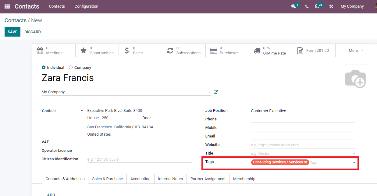Click the wrench debug tools icon

[x=331, y=6]
